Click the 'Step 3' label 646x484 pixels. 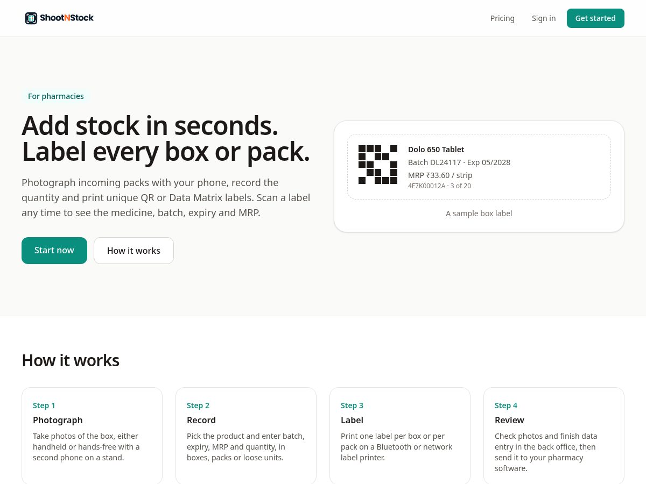(x=352, y=405)
